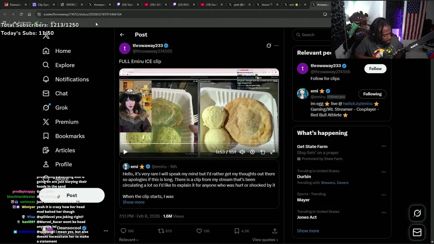Open Chat in the sidebar

(x=55, y=93)
